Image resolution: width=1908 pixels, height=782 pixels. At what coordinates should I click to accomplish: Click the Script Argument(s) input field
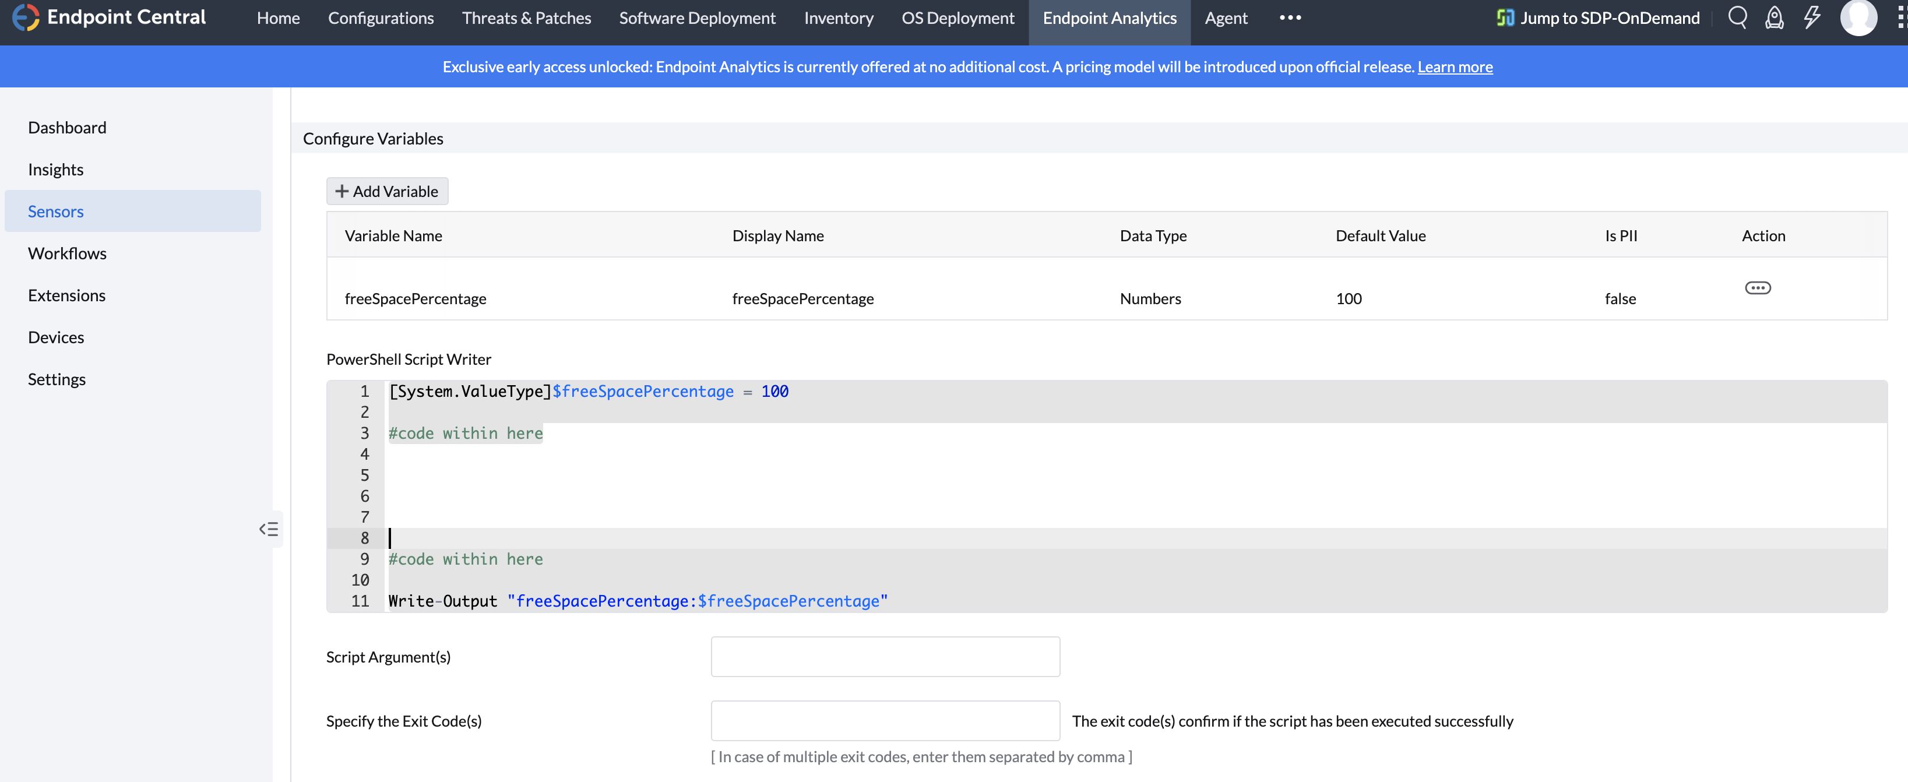(885, 656)
